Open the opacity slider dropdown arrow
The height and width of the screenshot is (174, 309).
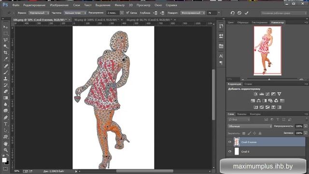coord(306,126)
